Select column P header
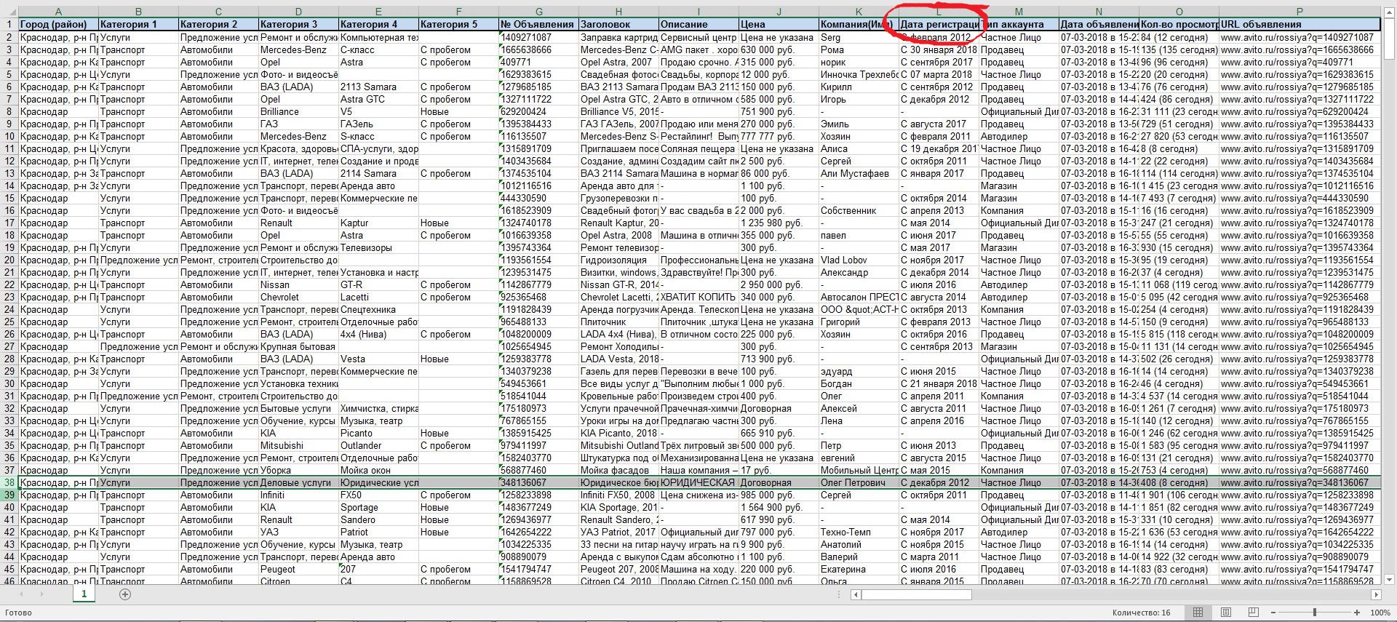 tap(1299, 12)
